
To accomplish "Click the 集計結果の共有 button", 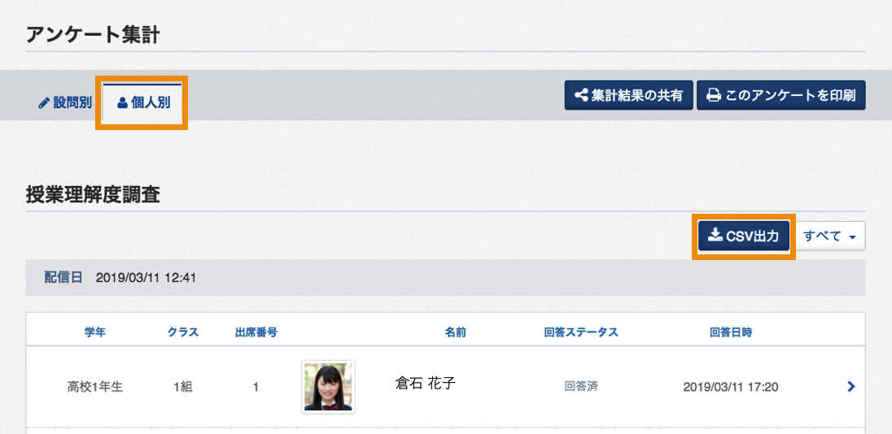I will click(x=628, y=95).
